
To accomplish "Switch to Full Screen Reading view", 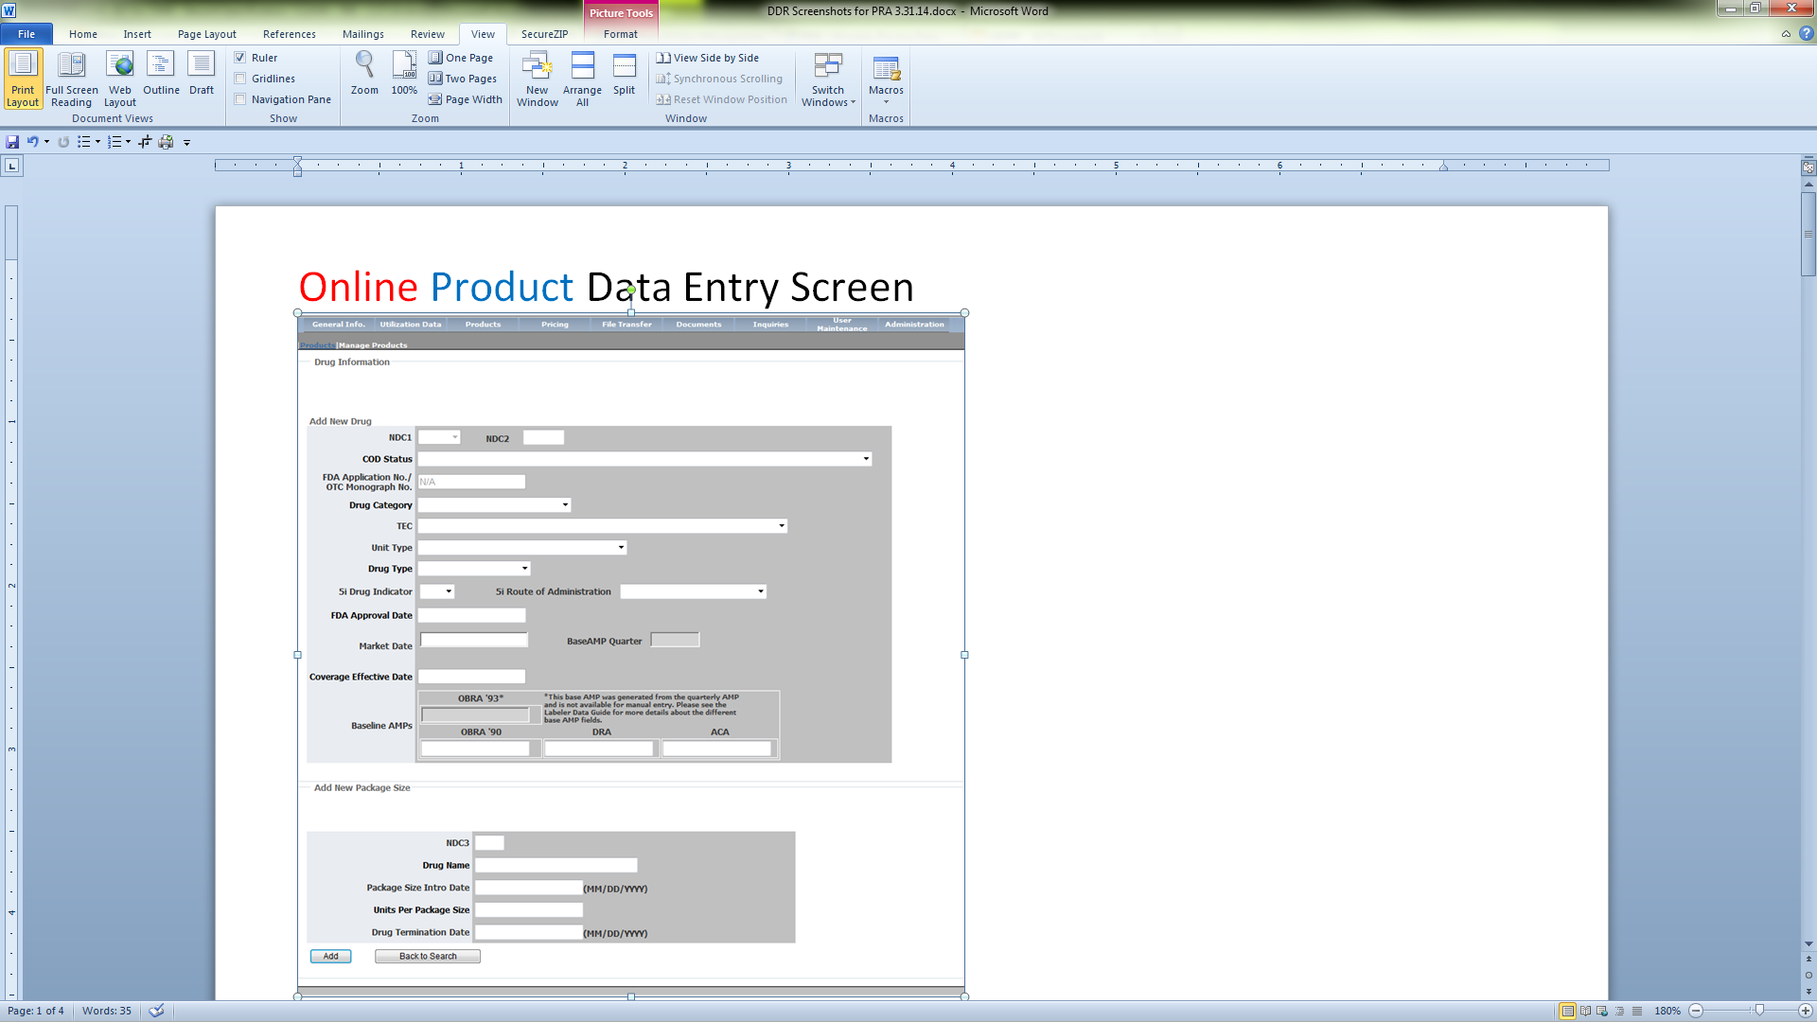I will pos(71,78).
